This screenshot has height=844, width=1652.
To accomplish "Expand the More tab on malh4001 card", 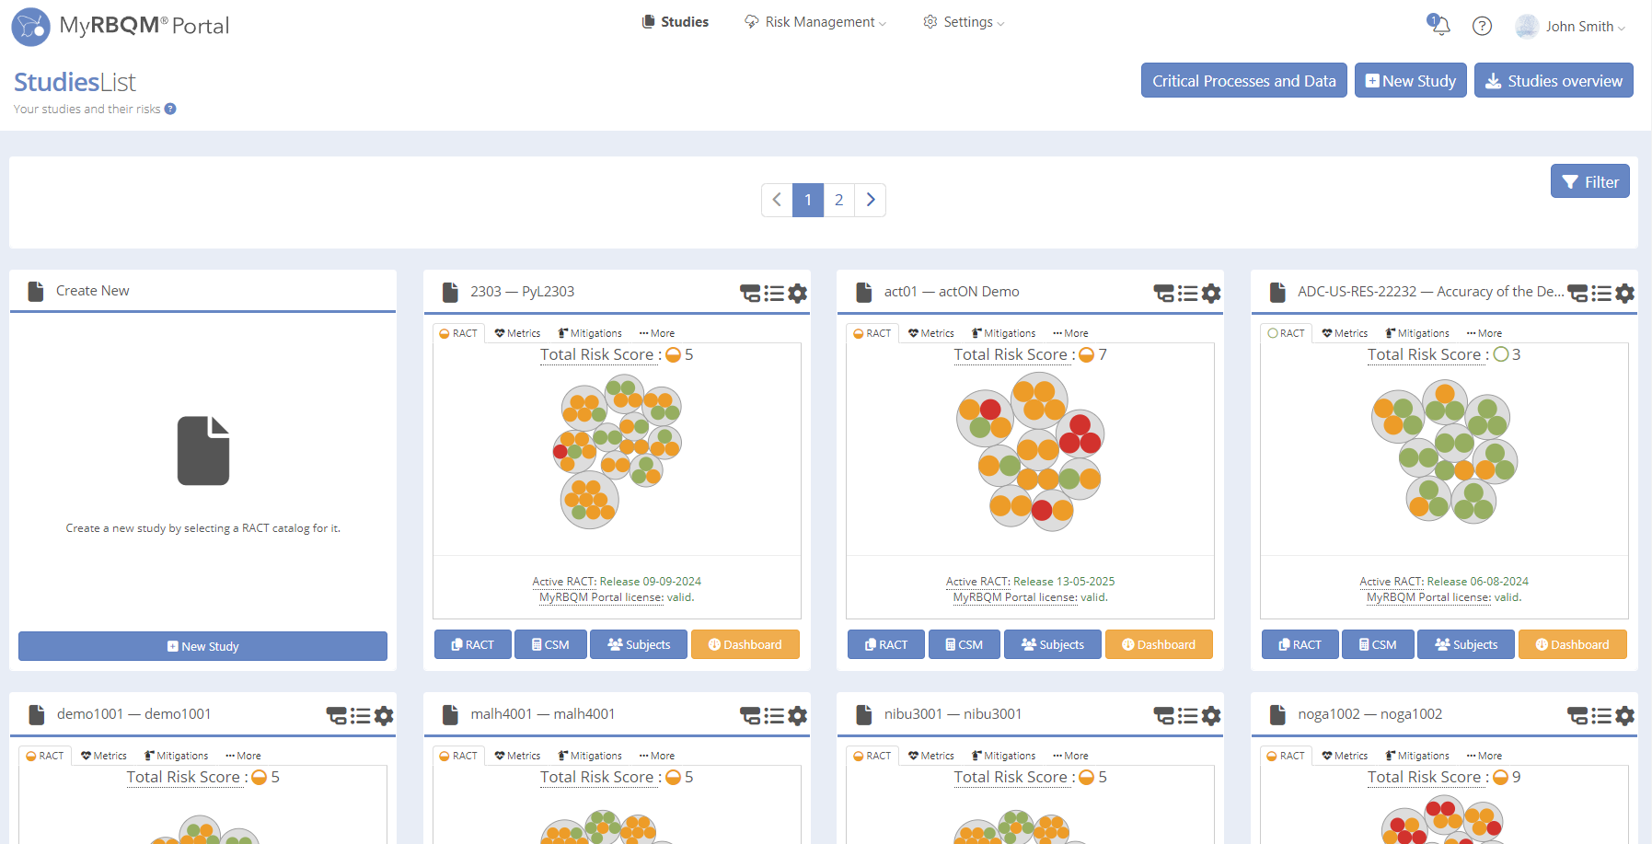I will pyautogui.click(x=656, y=756).
